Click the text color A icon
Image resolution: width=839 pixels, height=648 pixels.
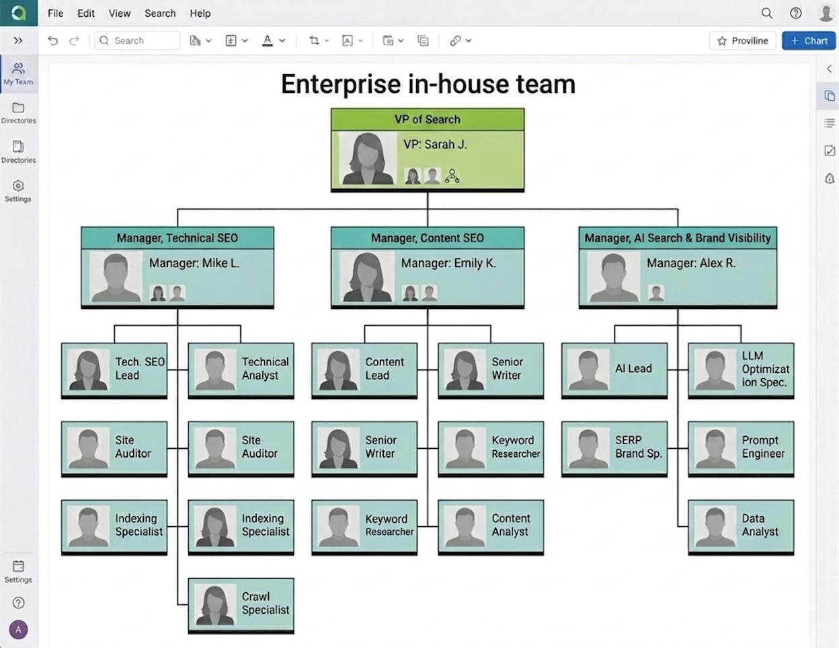(267, 40)
